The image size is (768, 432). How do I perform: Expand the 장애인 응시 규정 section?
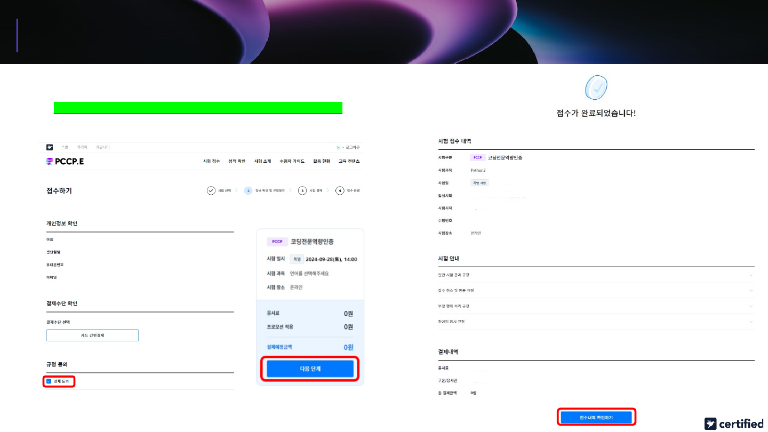[751, 322]
